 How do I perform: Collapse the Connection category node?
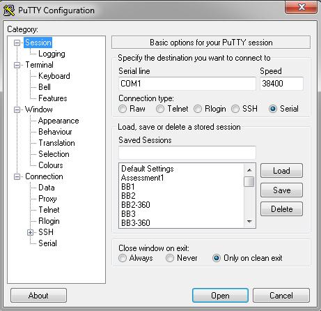pos(17,176)
